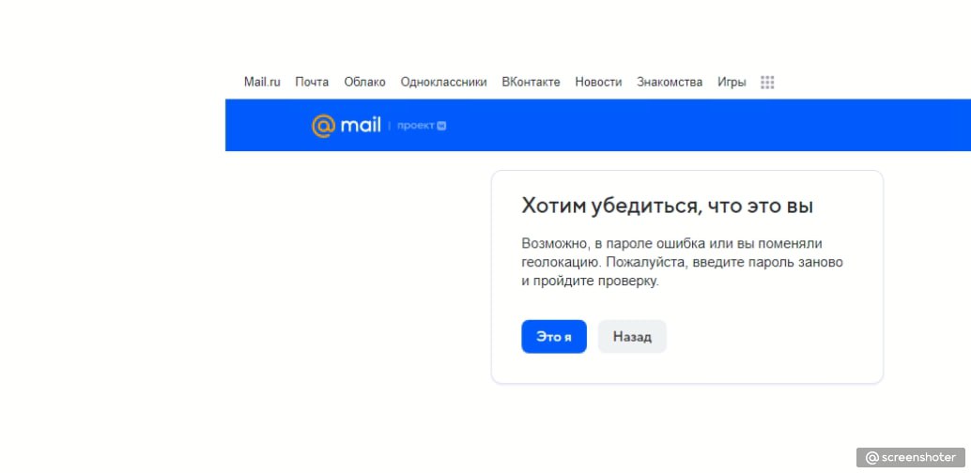This screenshot has height=473, width=971.
Task: Click the orange @ Mail logo symbol
Action: tap(323, 126)
